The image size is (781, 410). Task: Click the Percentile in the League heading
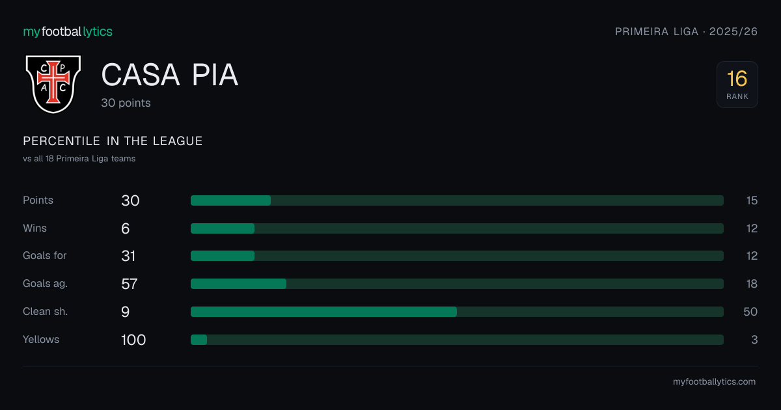click(113, 141)
